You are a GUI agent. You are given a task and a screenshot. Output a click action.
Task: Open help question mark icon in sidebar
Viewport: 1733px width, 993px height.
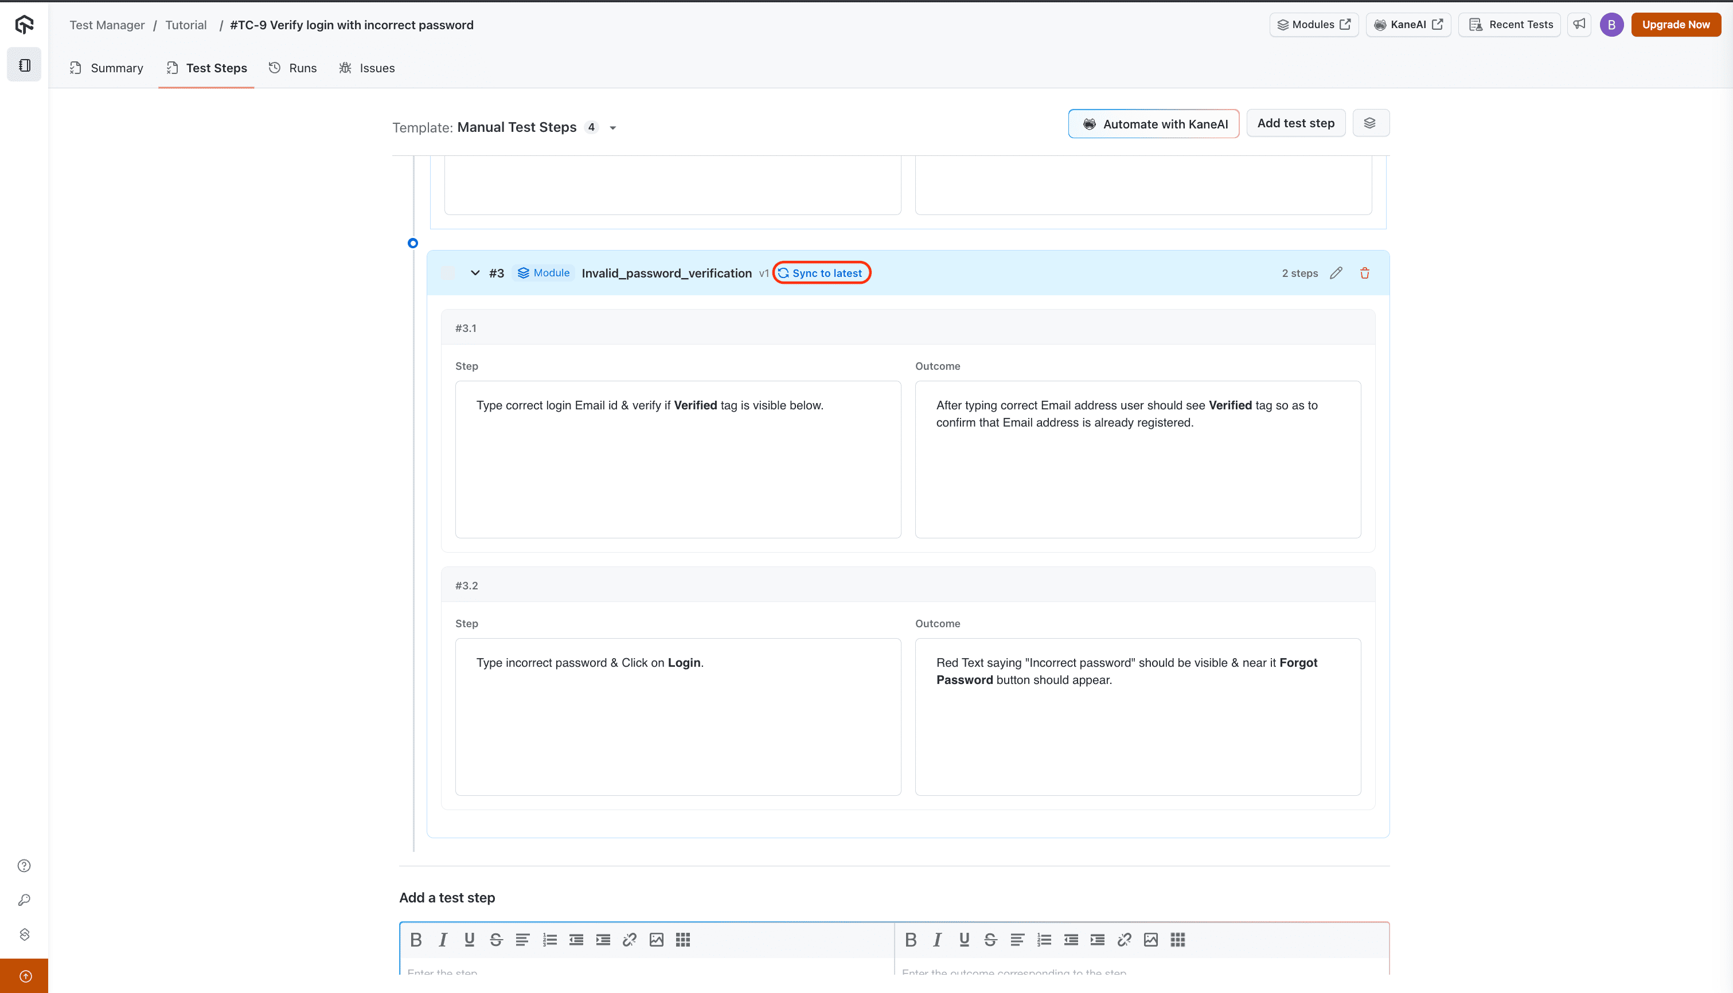pyautogui.click(x=25, y=866)
